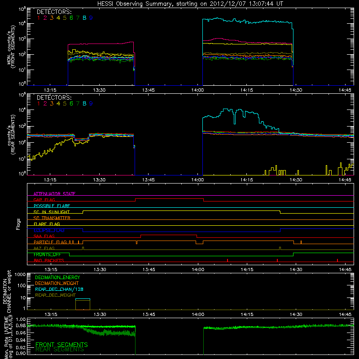This screenshot has height=359, width=359.
Task: Select the ATTENUATOR_STATE flag label
Action: coord(54,194)
